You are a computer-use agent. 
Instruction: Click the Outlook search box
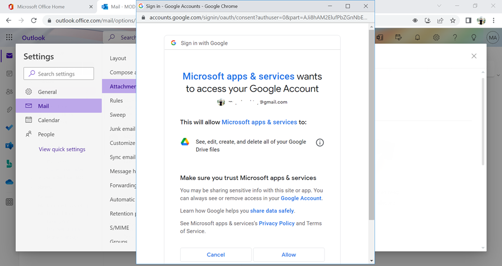click(120, 38)
